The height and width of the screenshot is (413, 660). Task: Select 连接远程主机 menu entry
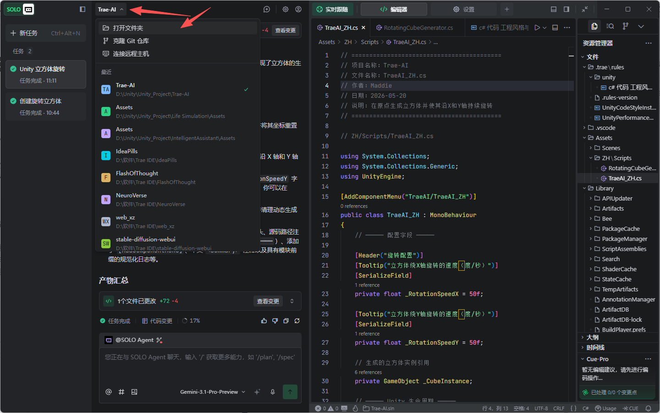click(178, 54)
